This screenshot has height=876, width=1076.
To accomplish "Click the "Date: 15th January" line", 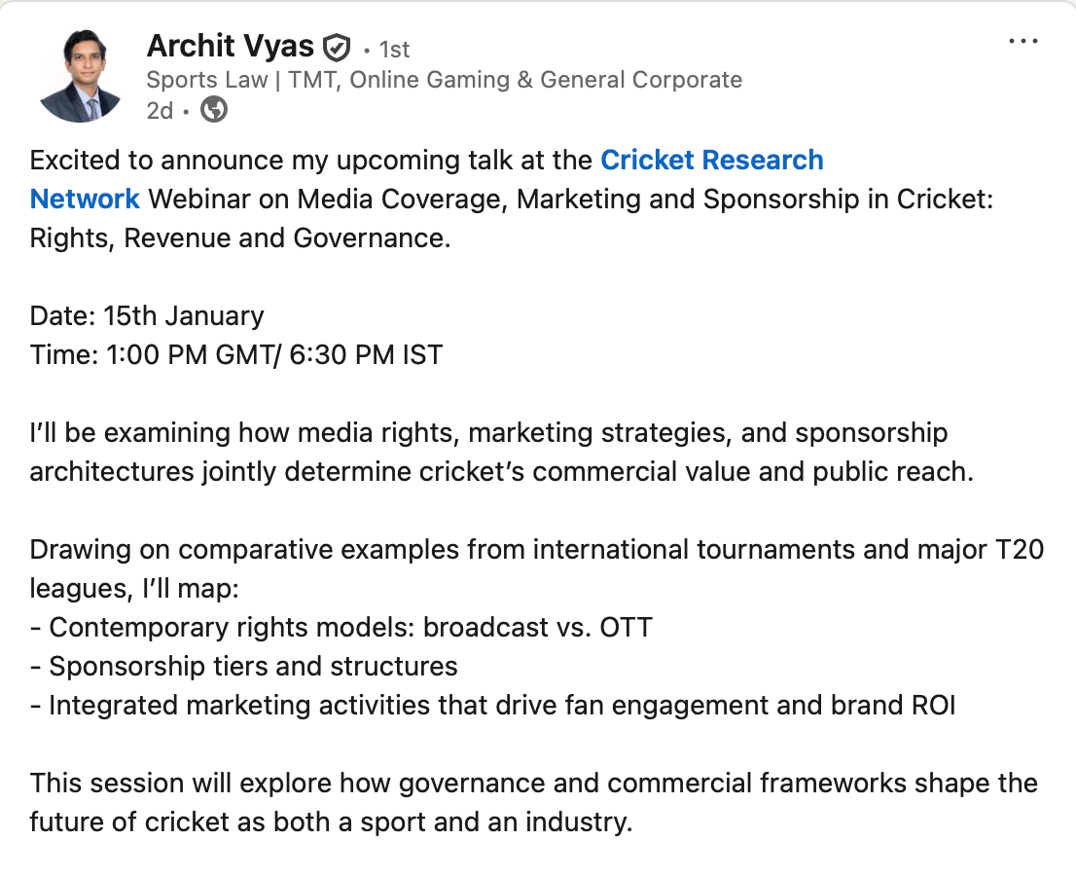I will coord(147,316).
